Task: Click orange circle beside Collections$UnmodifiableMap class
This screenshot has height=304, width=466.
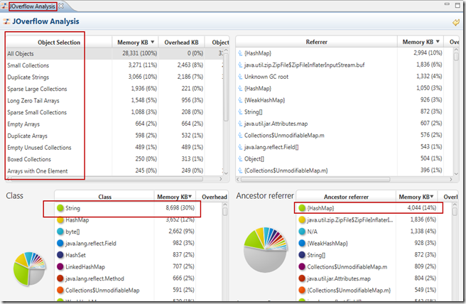Action: click(60, 290)
